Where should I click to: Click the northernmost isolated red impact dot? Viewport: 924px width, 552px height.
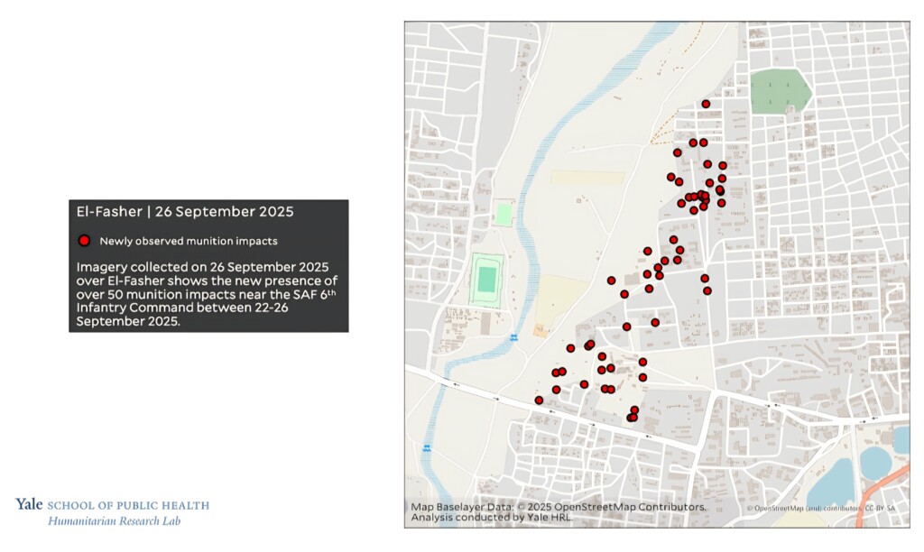tap(706, 104)
